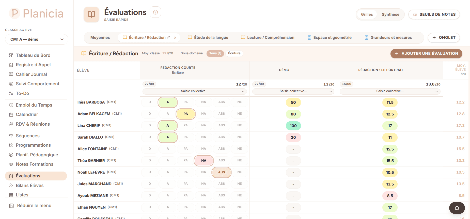470x219 pixels.
Task: Open Registre d'Appel in the sidebar
Action: click(x=36, y=65)
